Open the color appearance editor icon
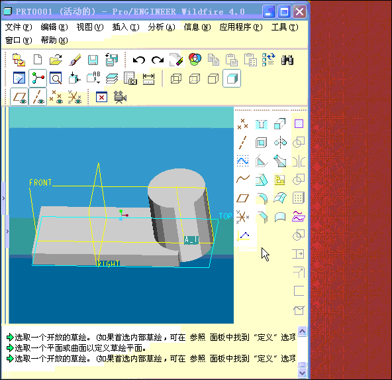This screenshot has height=380, width=392. tap(195, 60)
